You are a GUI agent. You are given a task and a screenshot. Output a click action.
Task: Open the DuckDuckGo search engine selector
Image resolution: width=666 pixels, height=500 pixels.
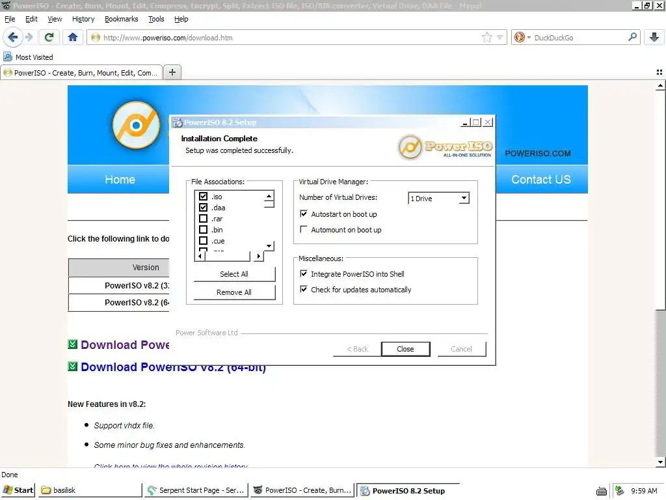coord(522,37)
